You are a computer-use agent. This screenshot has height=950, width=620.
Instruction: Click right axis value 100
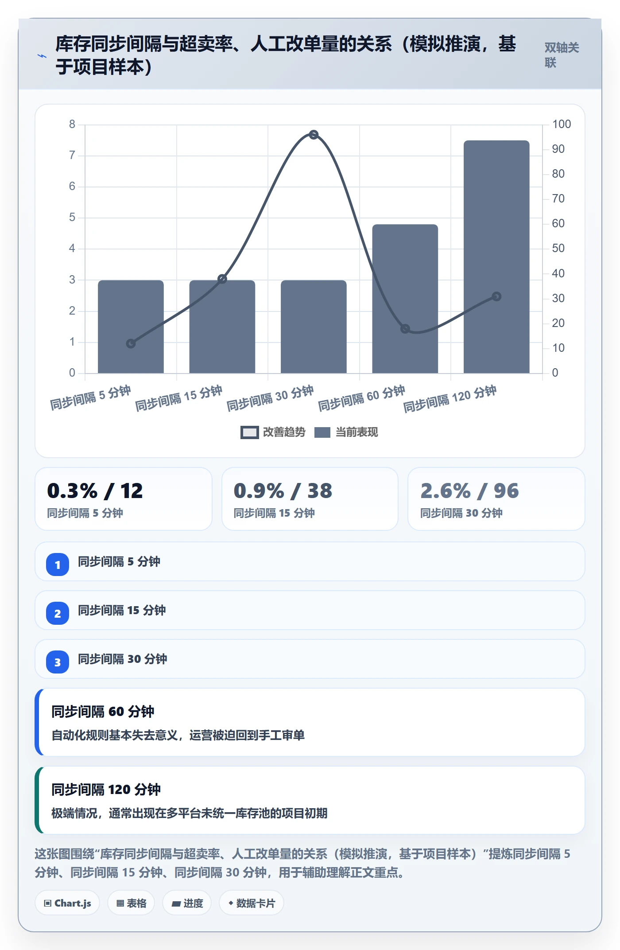(x=561, y=124)
